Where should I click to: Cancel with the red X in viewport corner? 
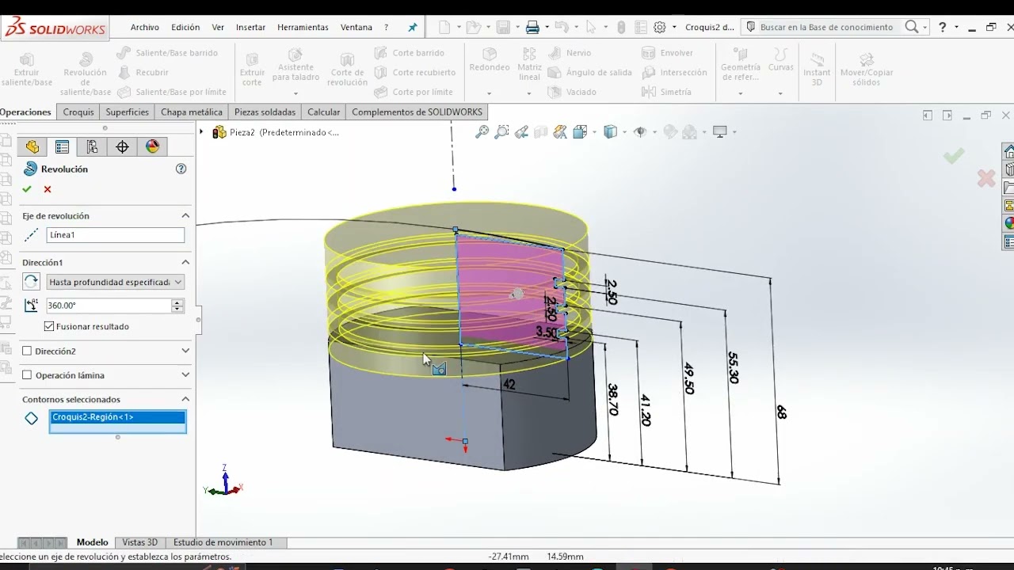(x=985, y=178)
